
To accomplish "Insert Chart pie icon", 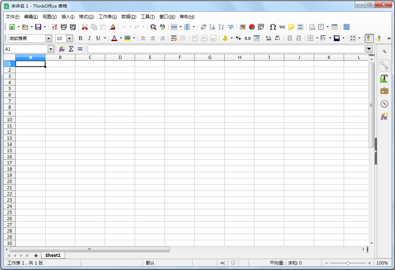I will [252, 27].
